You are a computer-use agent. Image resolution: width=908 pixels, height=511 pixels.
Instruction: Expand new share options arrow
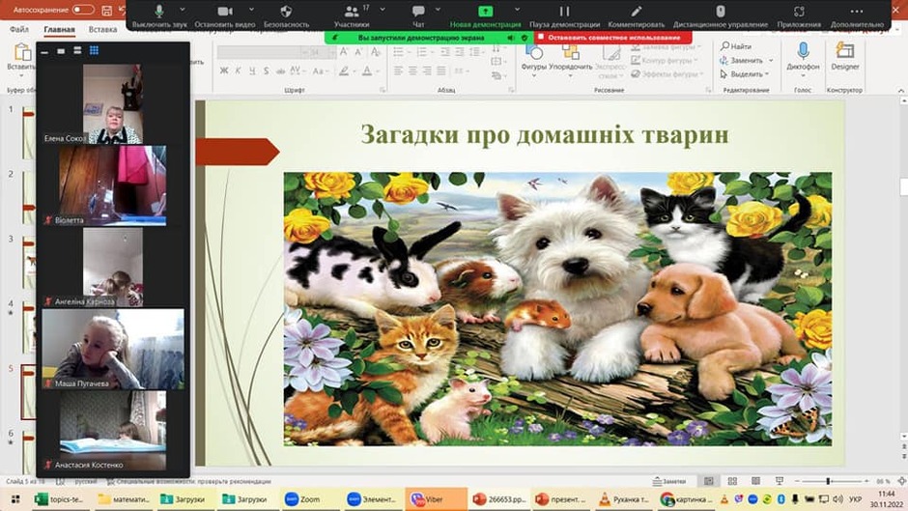pos(517,10)
